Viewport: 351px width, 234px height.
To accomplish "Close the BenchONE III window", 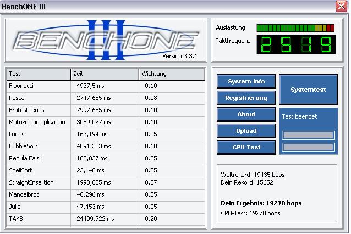I will pyautogui.click(x=341, y=6).
